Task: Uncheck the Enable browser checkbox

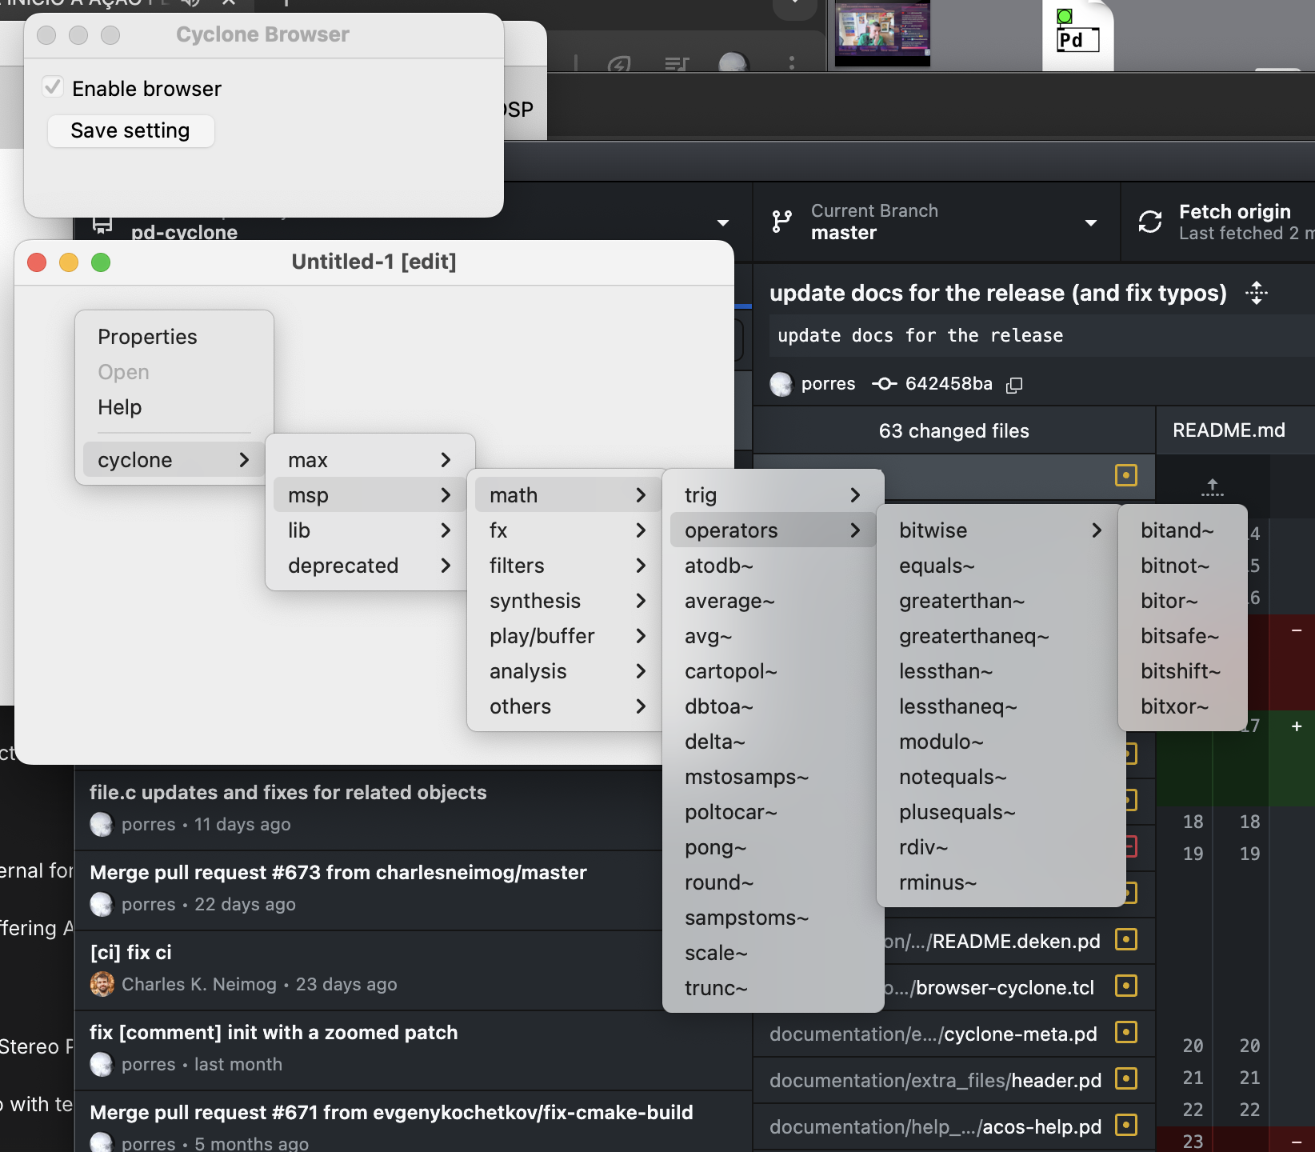Action: click(x=53, y=86)
